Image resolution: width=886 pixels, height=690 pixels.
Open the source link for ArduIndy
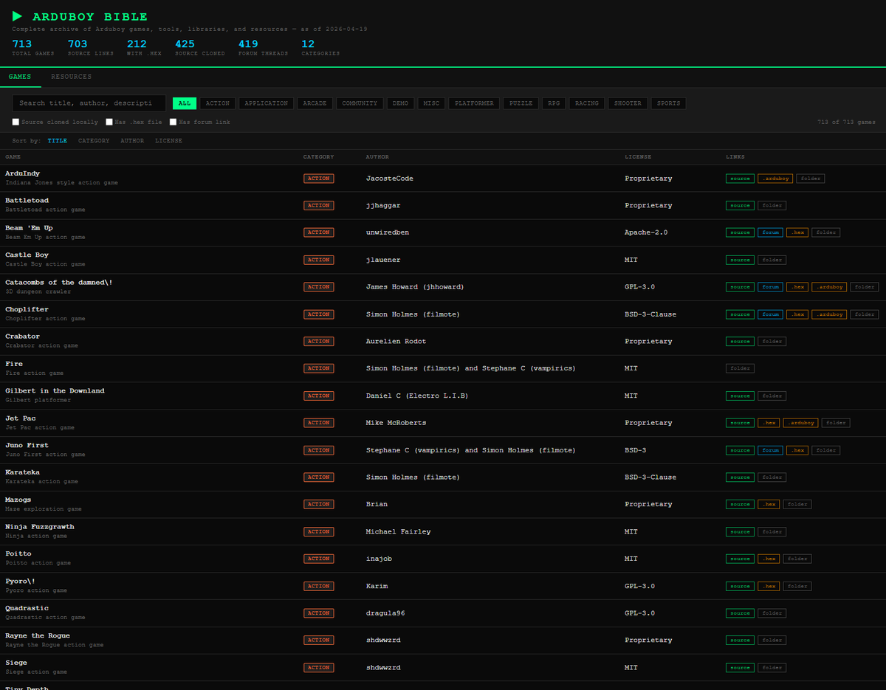740,179
